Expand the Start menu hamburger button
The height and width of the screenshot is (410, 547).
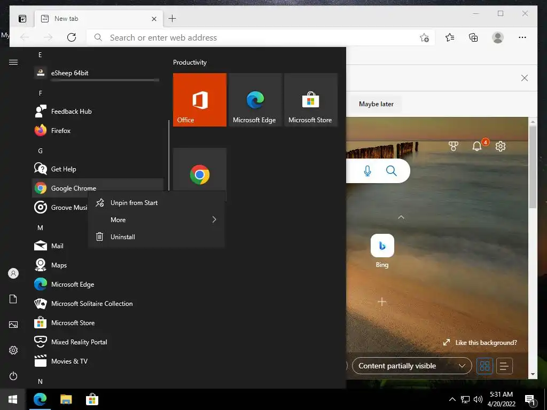tap(13, 62)
